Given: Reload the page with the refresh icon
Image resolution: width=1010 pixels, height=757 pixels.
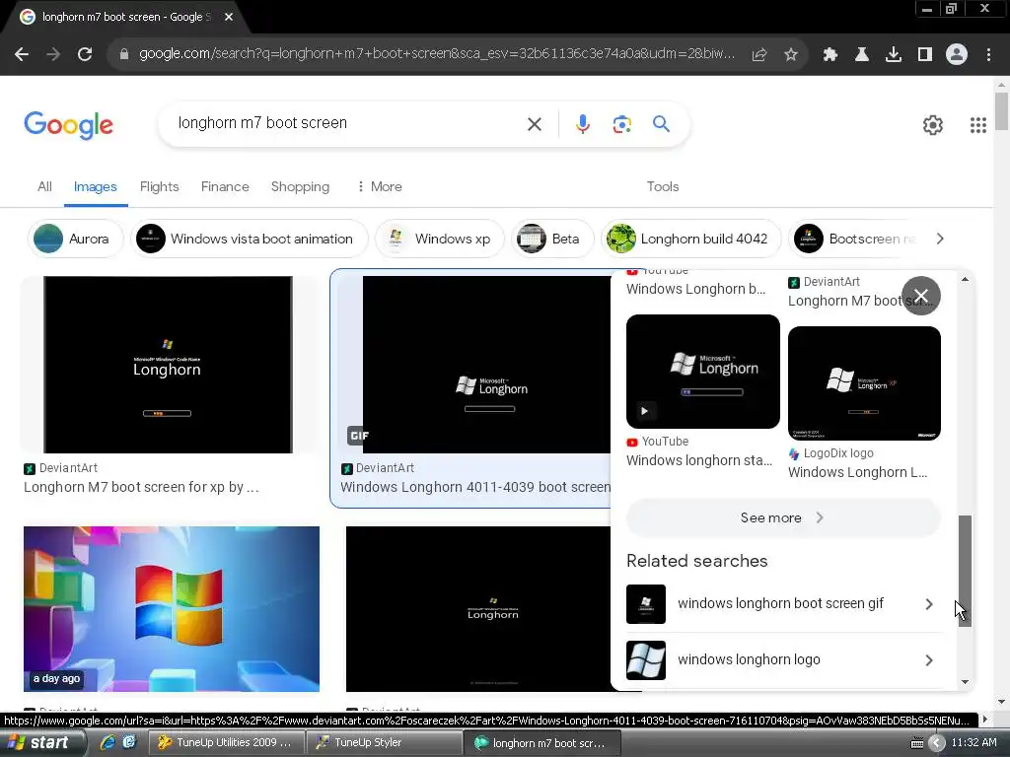Looking at the screenshot, I should point(85,54).
